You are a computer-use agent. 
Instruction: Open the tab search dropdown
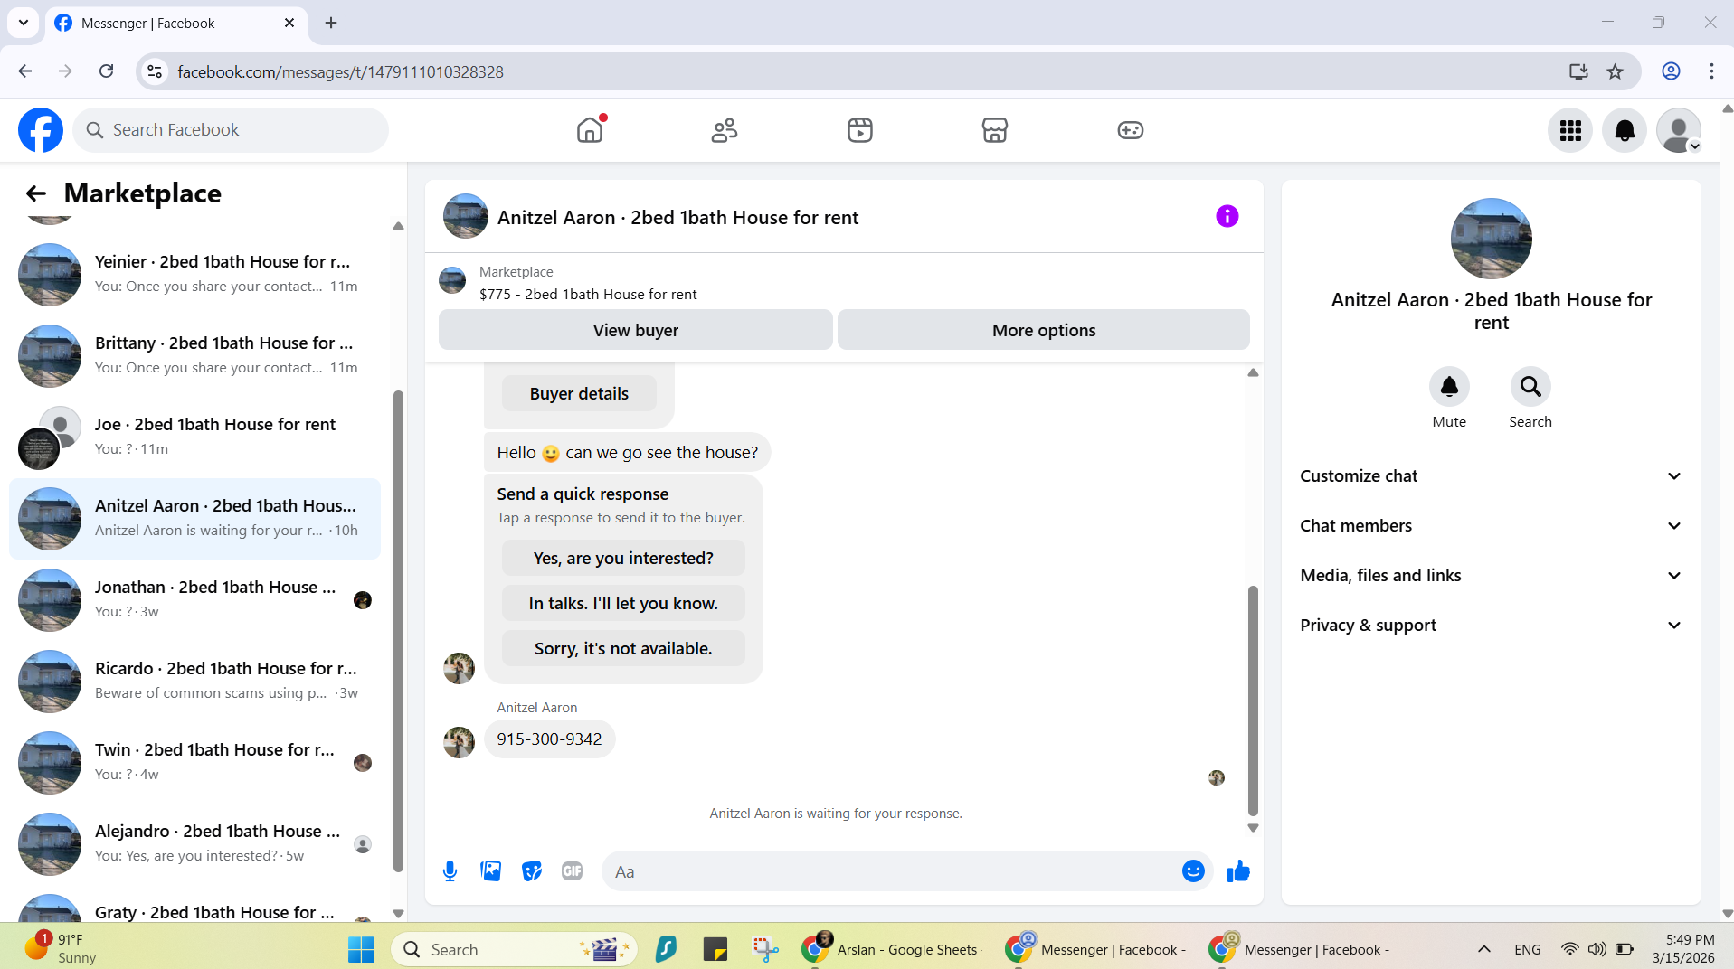pos(24,23)
